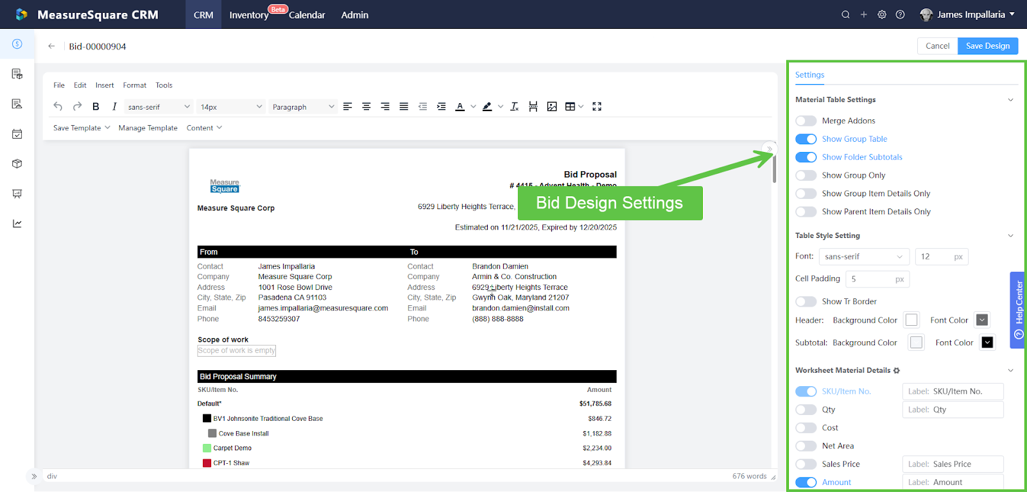Collapse the Material Table Settings section
Screen dimensions: 1027x492
pos(1010,100)
